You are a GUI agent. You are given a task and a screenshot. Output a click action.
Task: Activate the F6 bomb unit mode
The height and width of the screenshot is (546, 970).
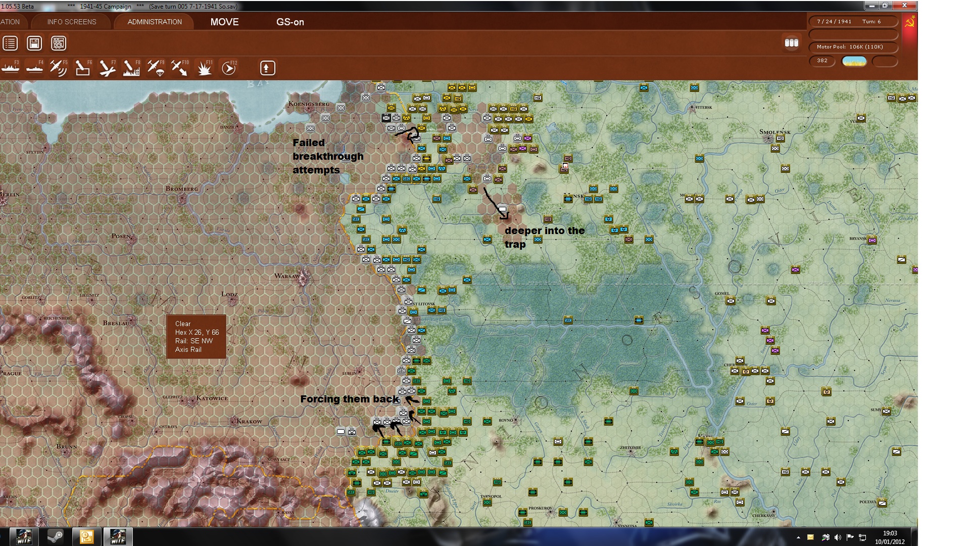(x=83, y=68)
